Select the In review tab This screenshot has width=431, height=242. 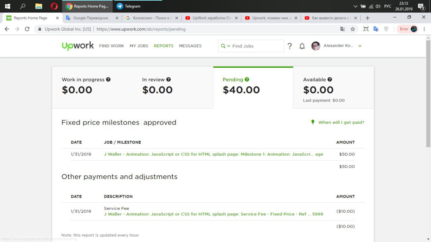coord(173,88)
